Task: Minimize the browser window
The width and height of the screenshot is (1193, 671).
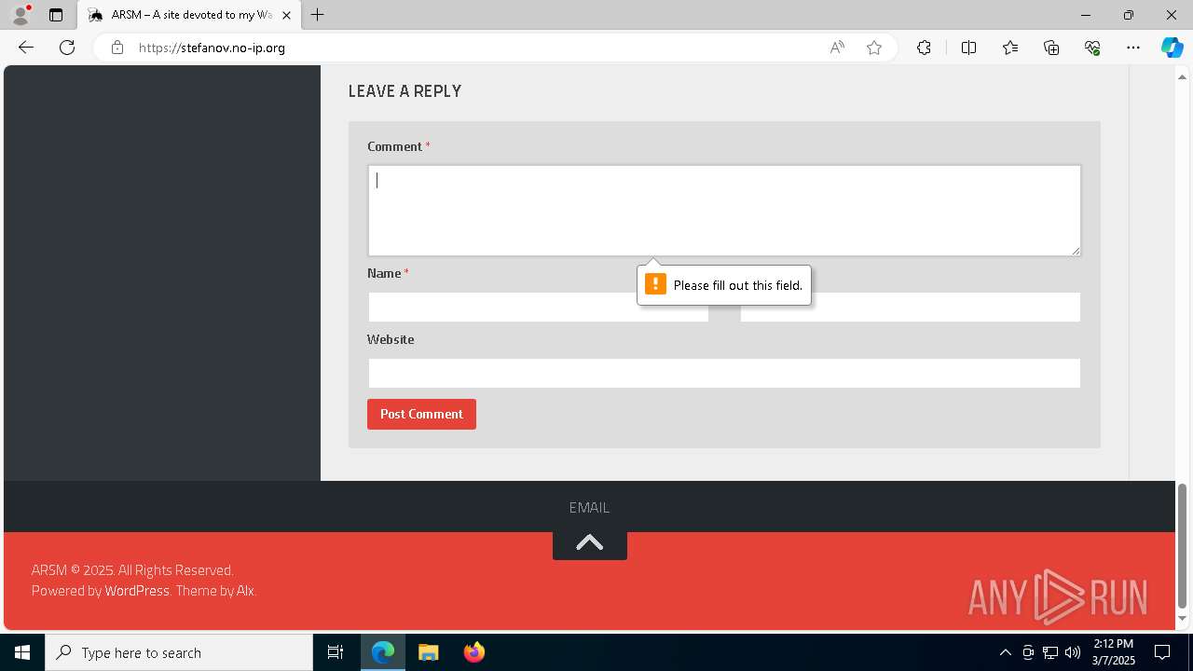Action: click(x=1085, y=15)
